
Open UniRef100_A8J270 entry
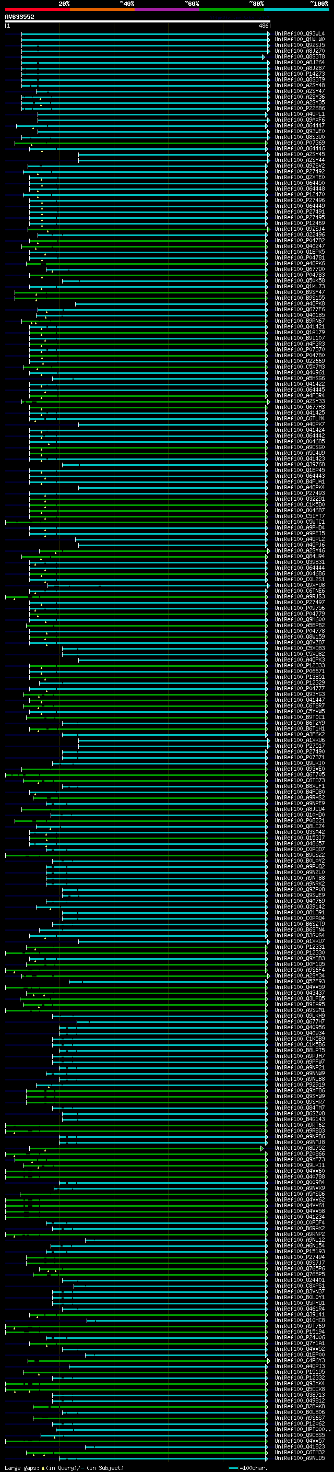(299, 51)
